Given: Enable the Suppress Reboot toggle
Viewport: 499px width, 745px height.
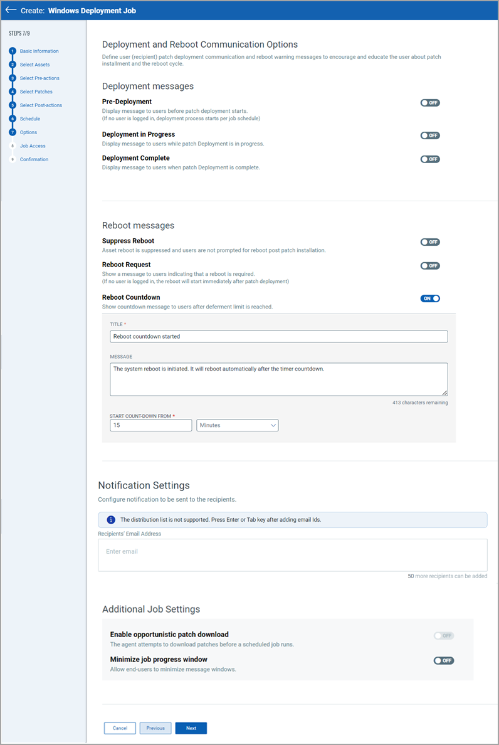Looking at the screenshot, I should (x=430, y=242).
